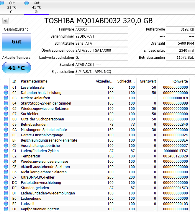Viewport: 195px width, 215px height.
Task: Click the Eingeschaltet value 2340 mal
Action: (x=181, y=51)
